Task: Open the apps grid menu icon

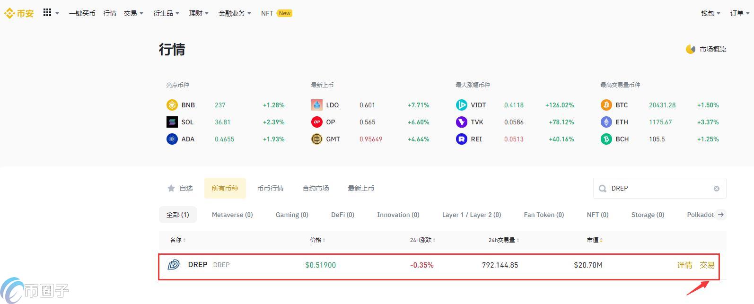Action: click(47, 13)
